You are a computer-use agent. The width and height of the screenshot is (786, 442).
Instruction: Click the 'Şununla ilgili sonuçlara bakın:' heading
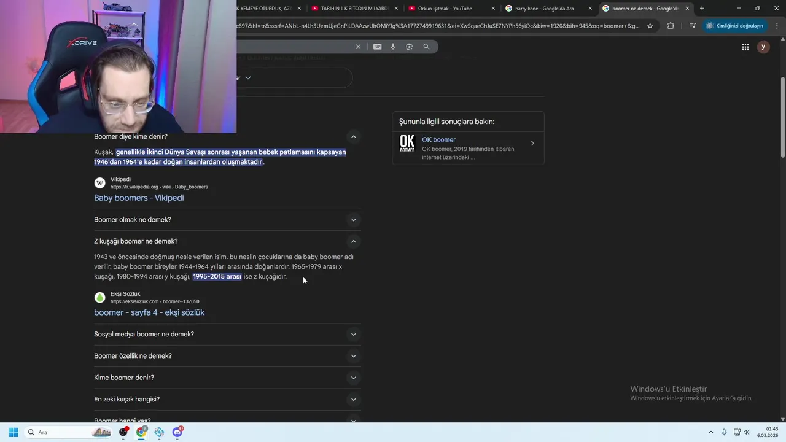[x=446, y=122]
